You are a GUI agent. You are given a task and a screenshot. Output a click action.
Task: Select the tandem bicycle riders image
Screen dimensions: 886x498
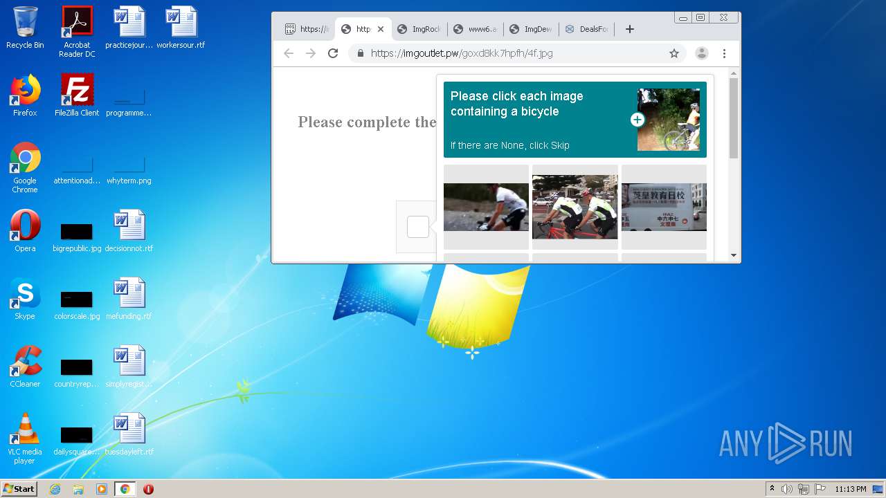tap(575, 207)
